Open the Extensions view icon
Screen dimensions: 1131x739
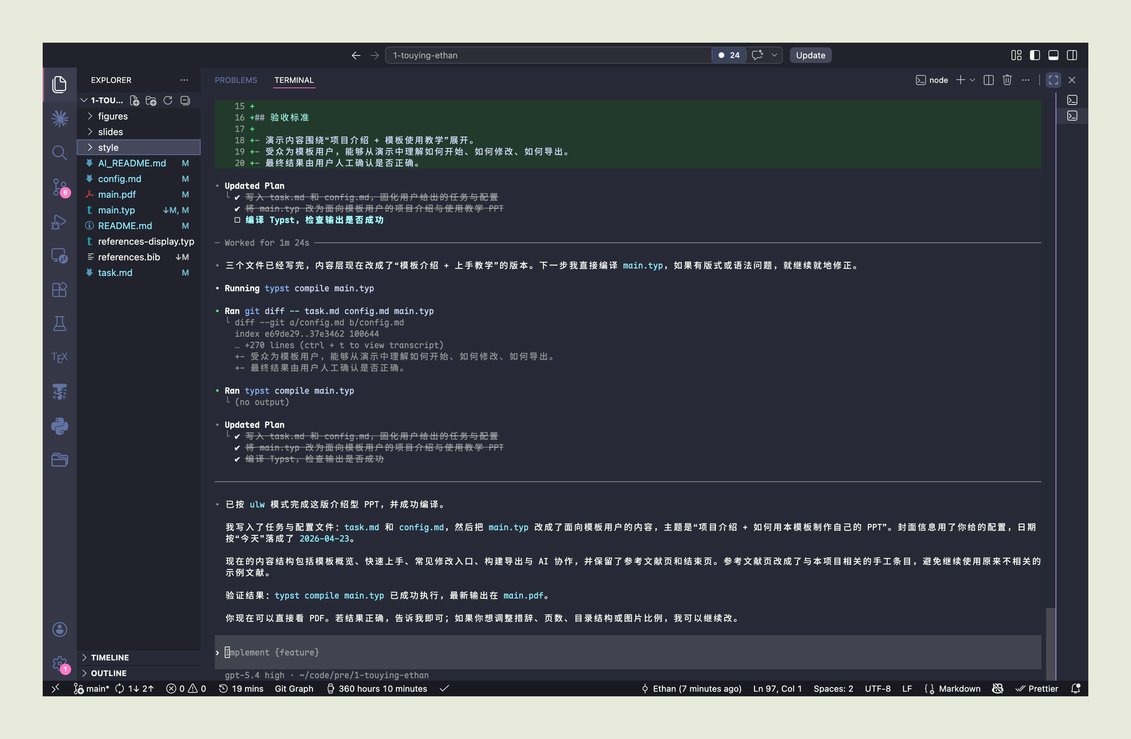[x=59, y=289]
